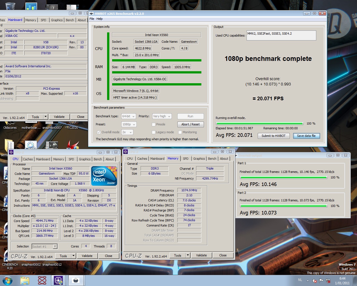Click the CPU-Z Memory window title icon
This screenshot has height=286, width=357.
click(x=126, y=152)
